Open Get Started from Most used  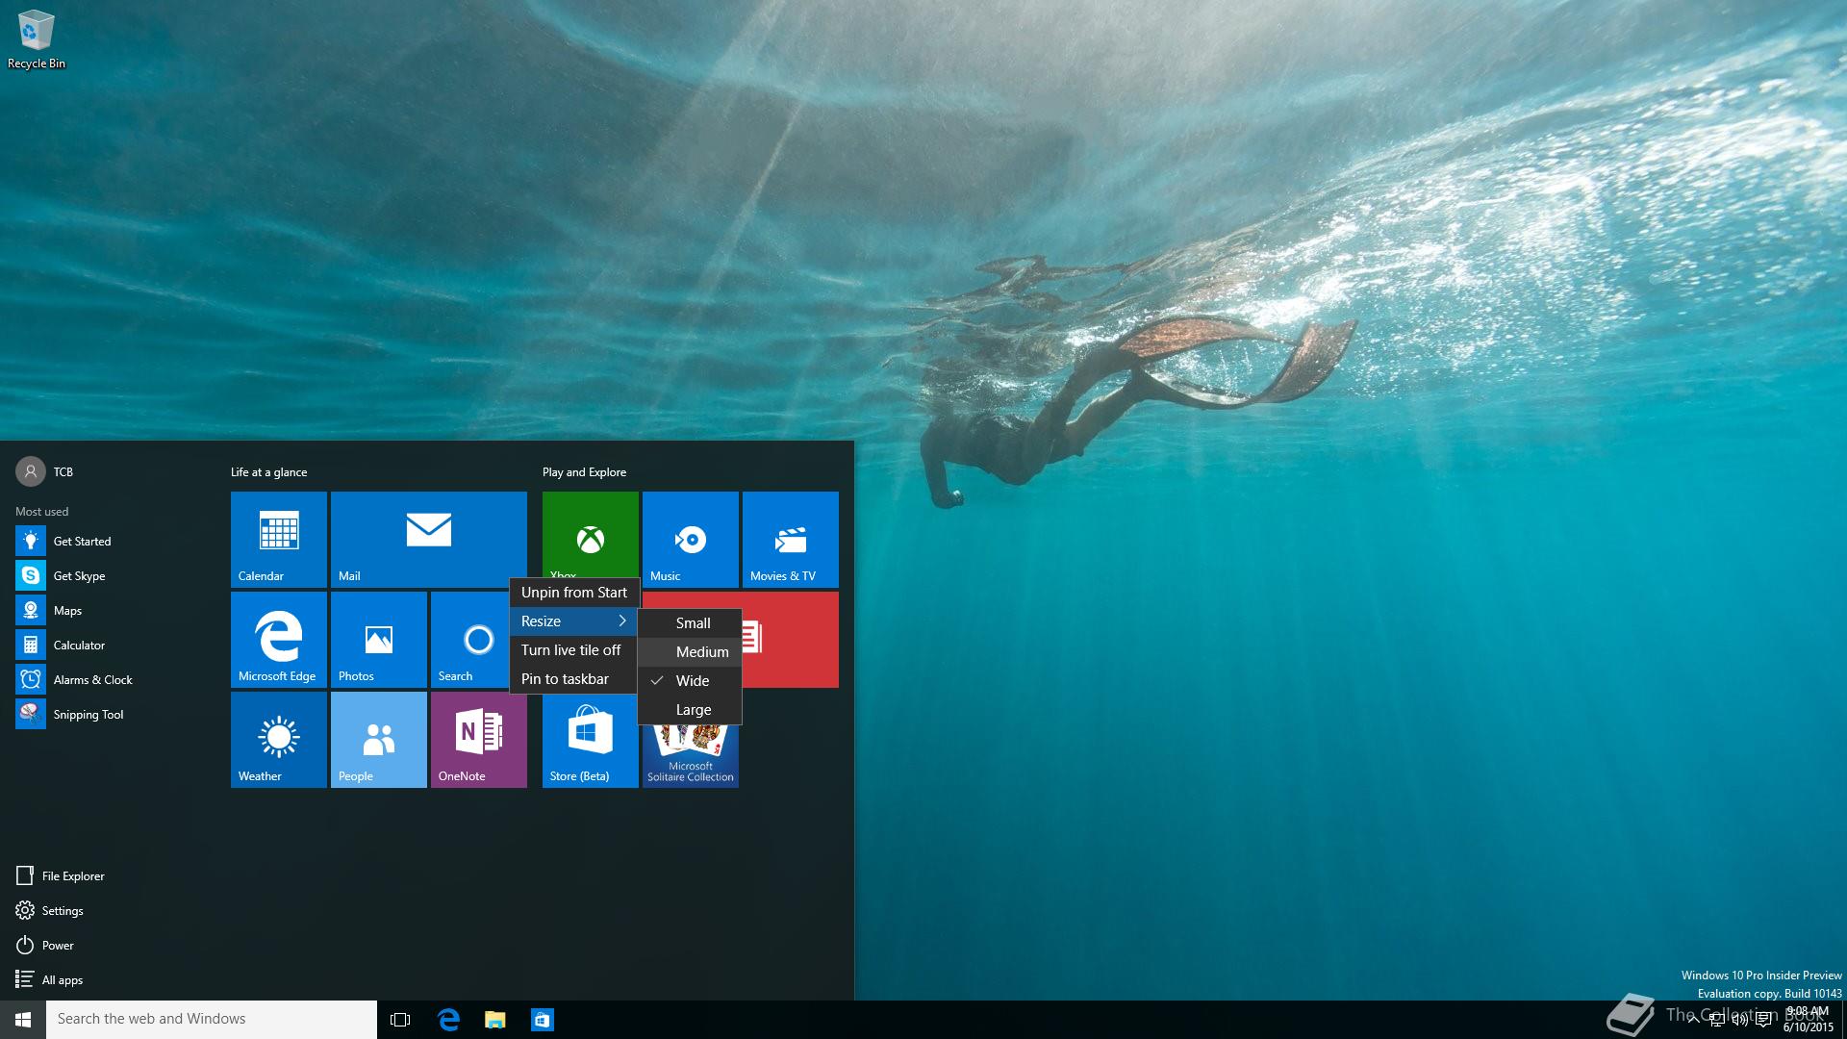tap(108, 542)
